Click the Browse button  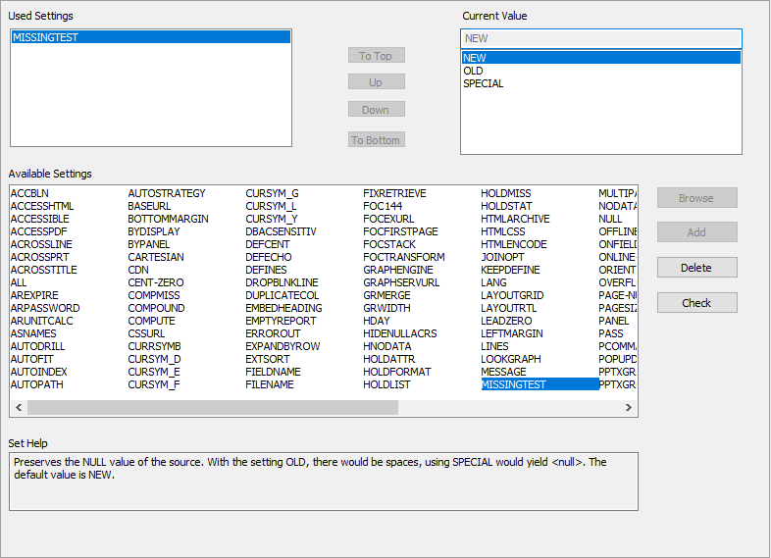point(696,198)
